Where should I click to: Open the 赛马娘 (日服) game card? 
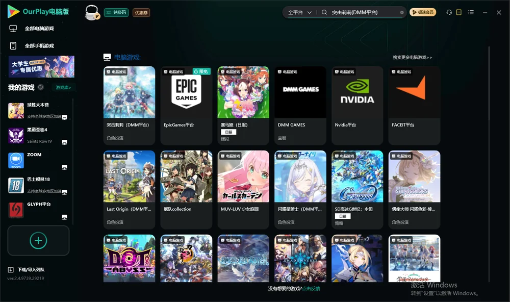click(x=243, y=106)
